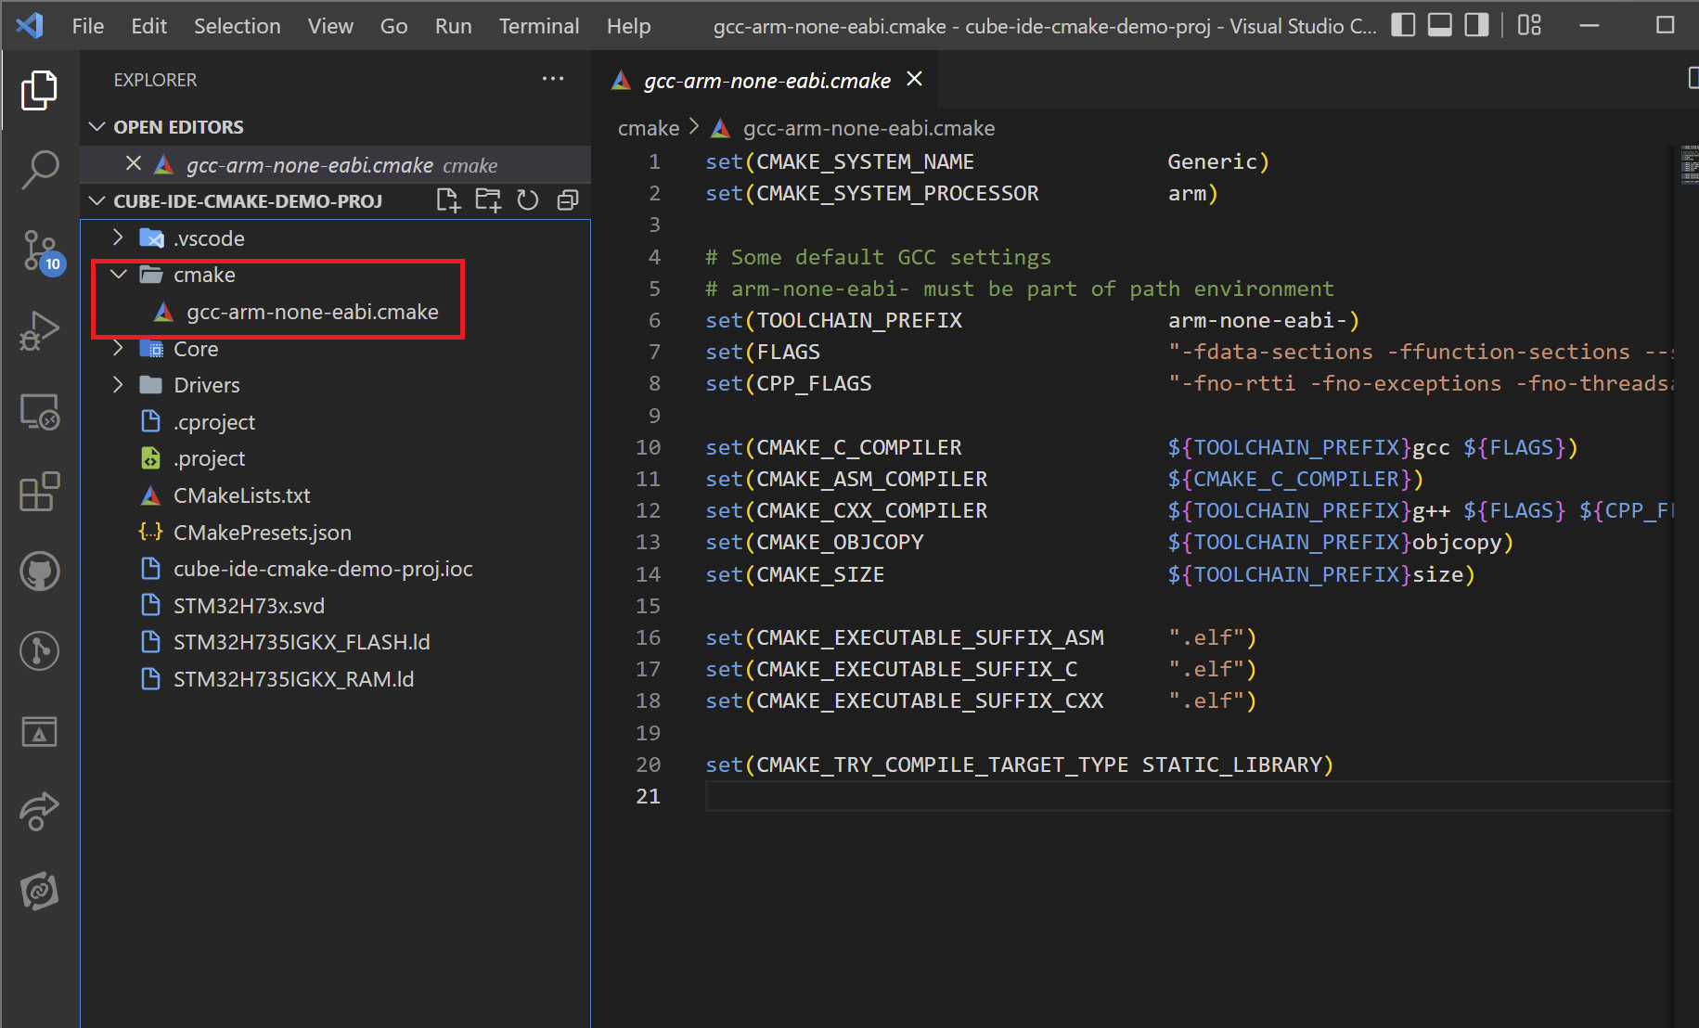The width and height of the screenshot is (1699, 1028).
Task: Open the Git Graph icon in activity bar
Action: 39,651
